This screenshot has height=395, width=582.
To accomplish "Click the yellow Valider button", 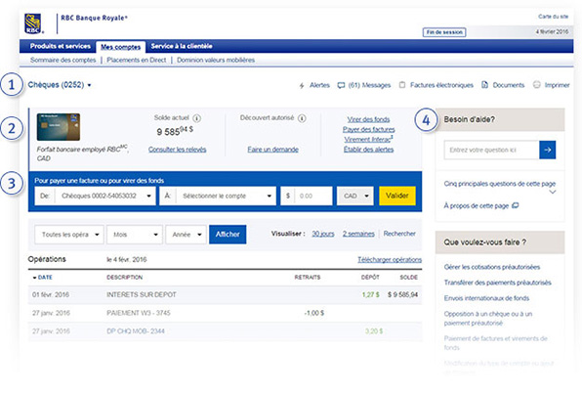I will (x=397, y=196).
